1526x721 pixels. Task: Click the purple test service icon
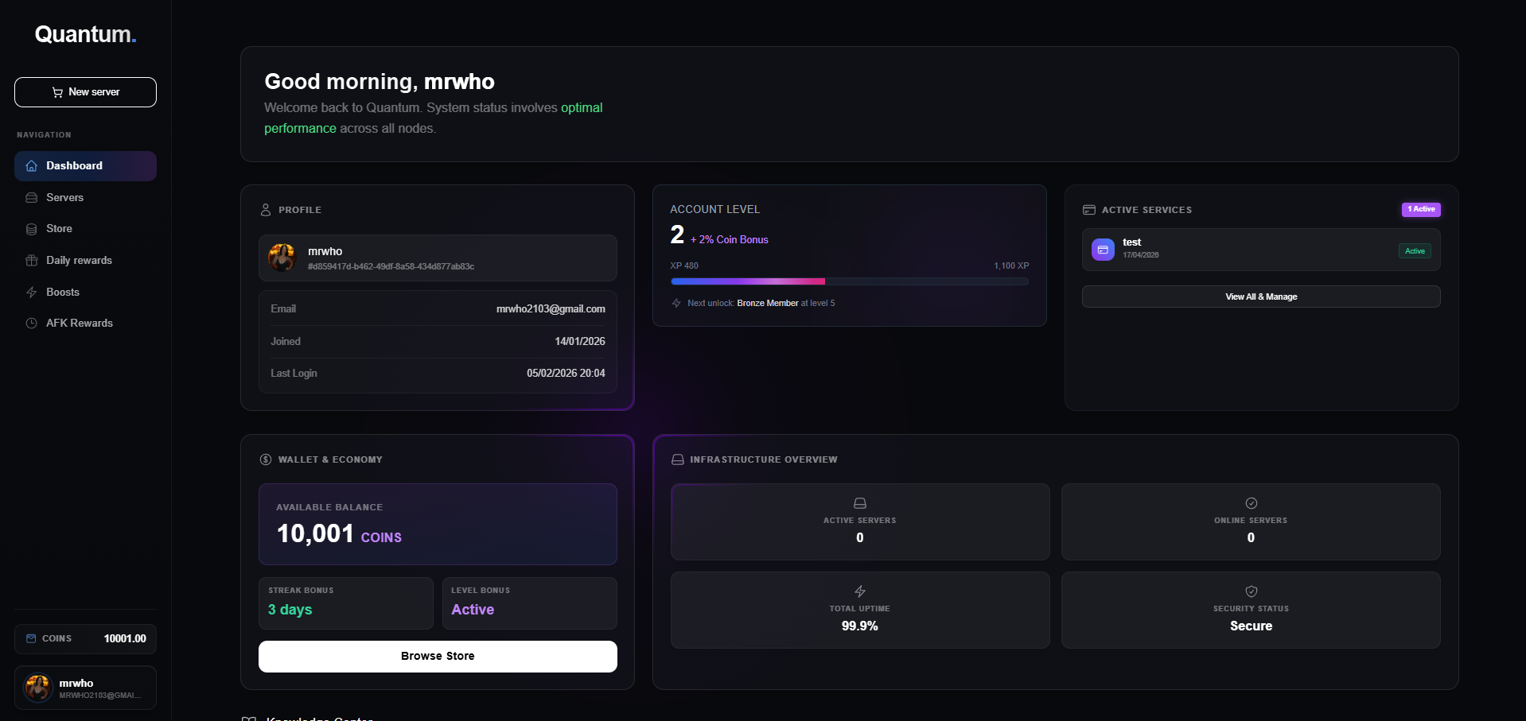(1102, 249)
